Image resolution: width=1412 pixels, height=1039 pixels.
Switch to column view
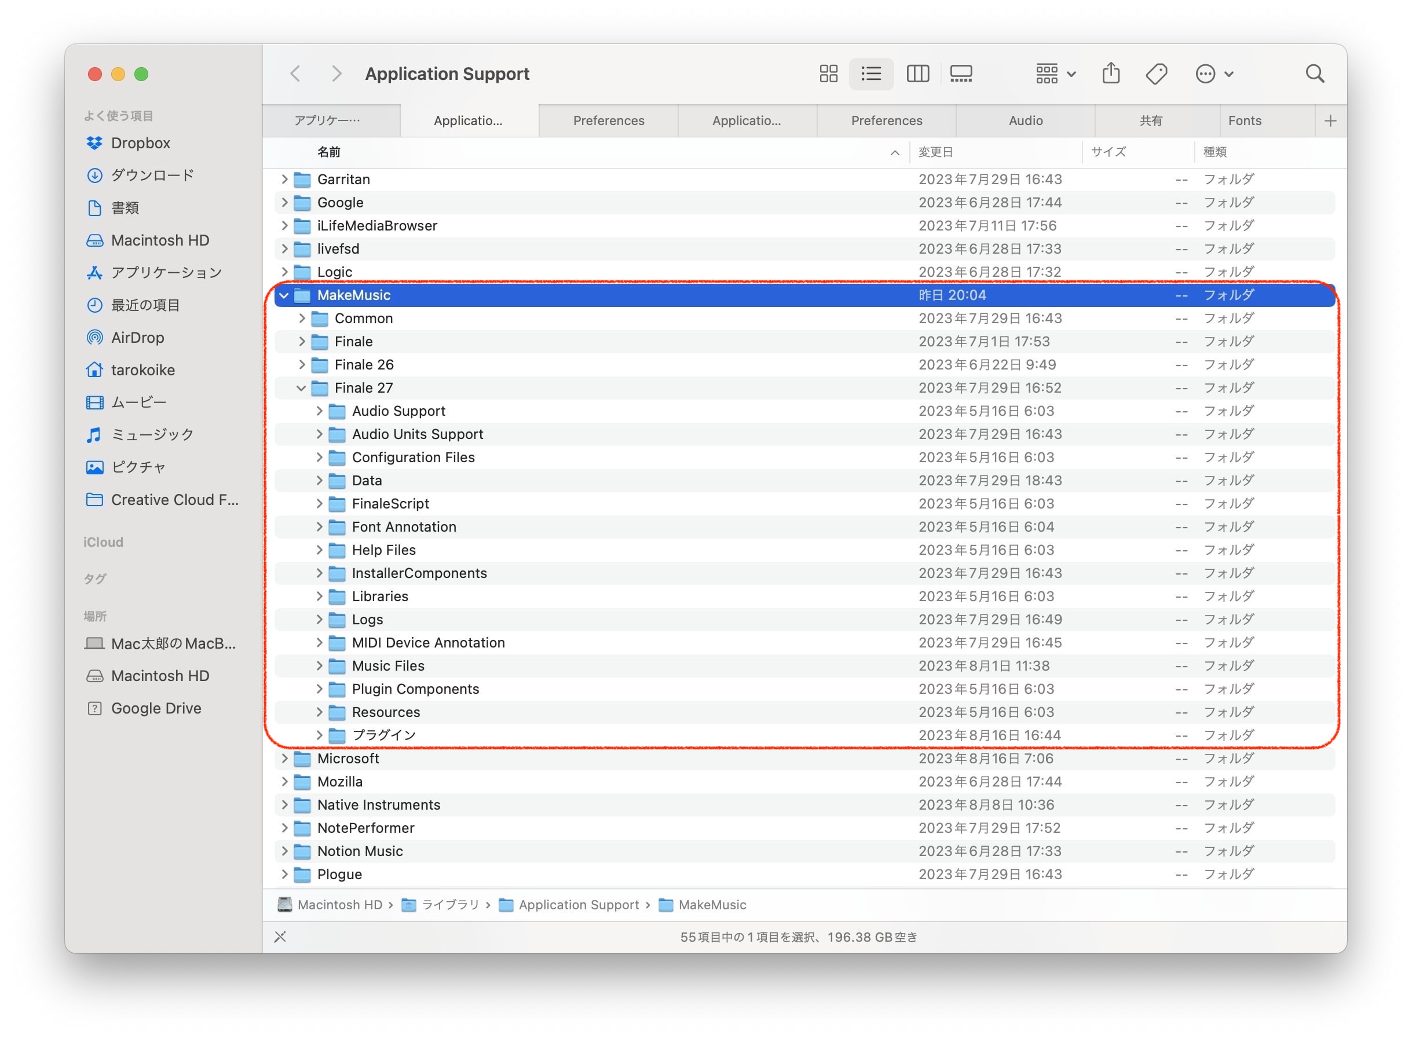click(917, 74)
